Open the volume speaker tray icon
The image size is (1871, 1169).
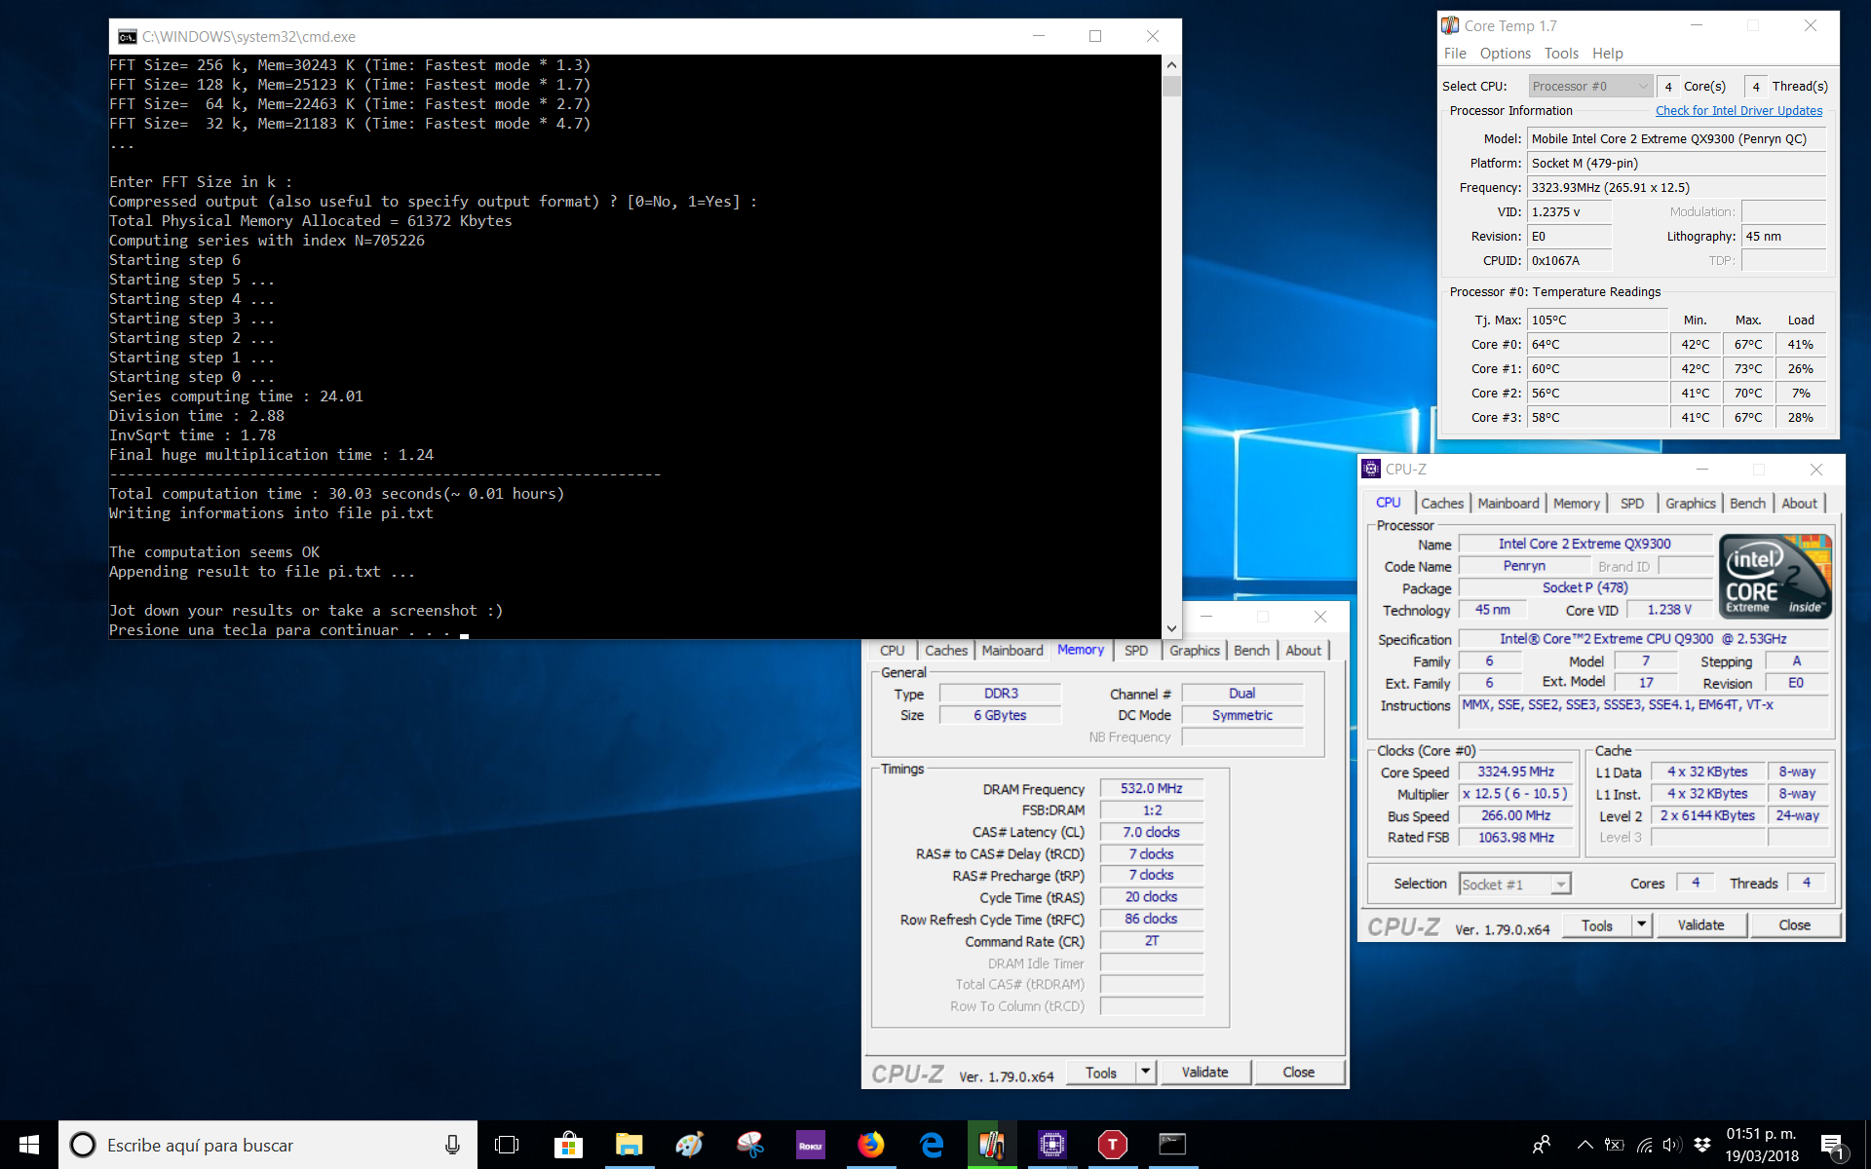tap(1673, 1145)
